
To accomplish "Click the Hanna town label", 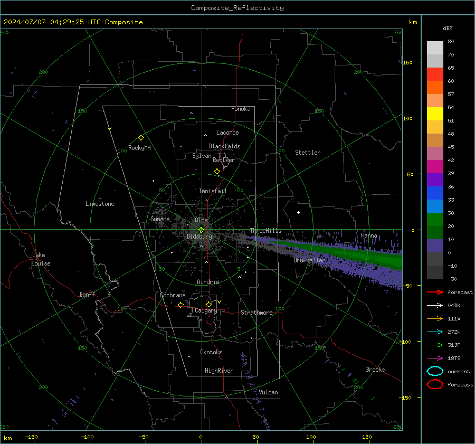I will pyautogui.click(x=369, y=235).
